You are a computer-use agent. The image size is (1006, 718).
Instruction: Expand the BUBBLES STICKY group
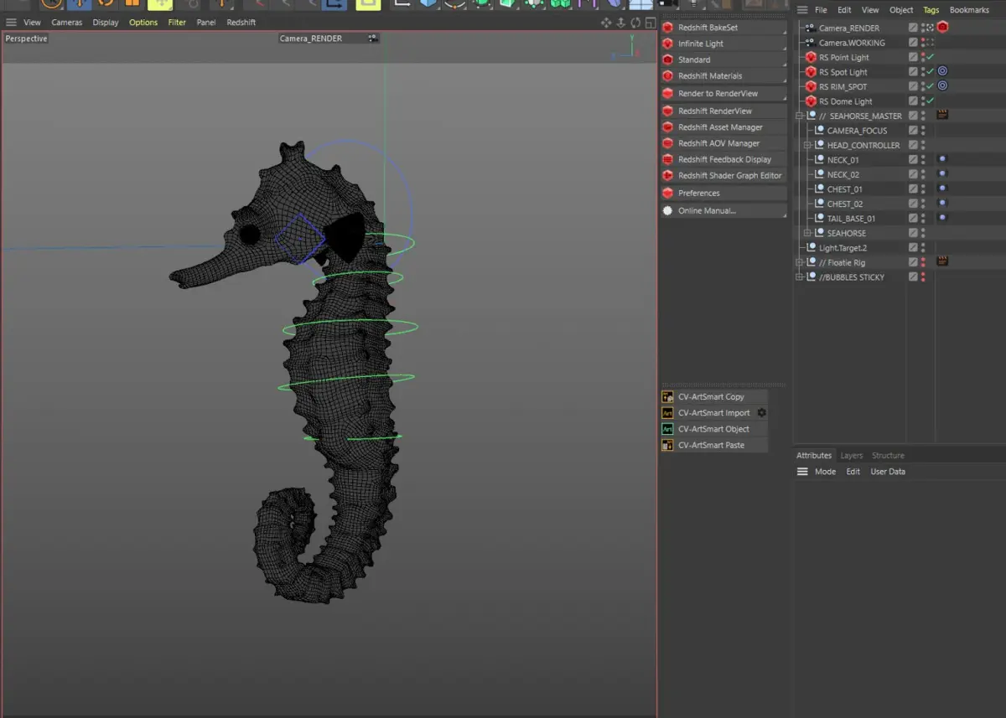(800, 277)
